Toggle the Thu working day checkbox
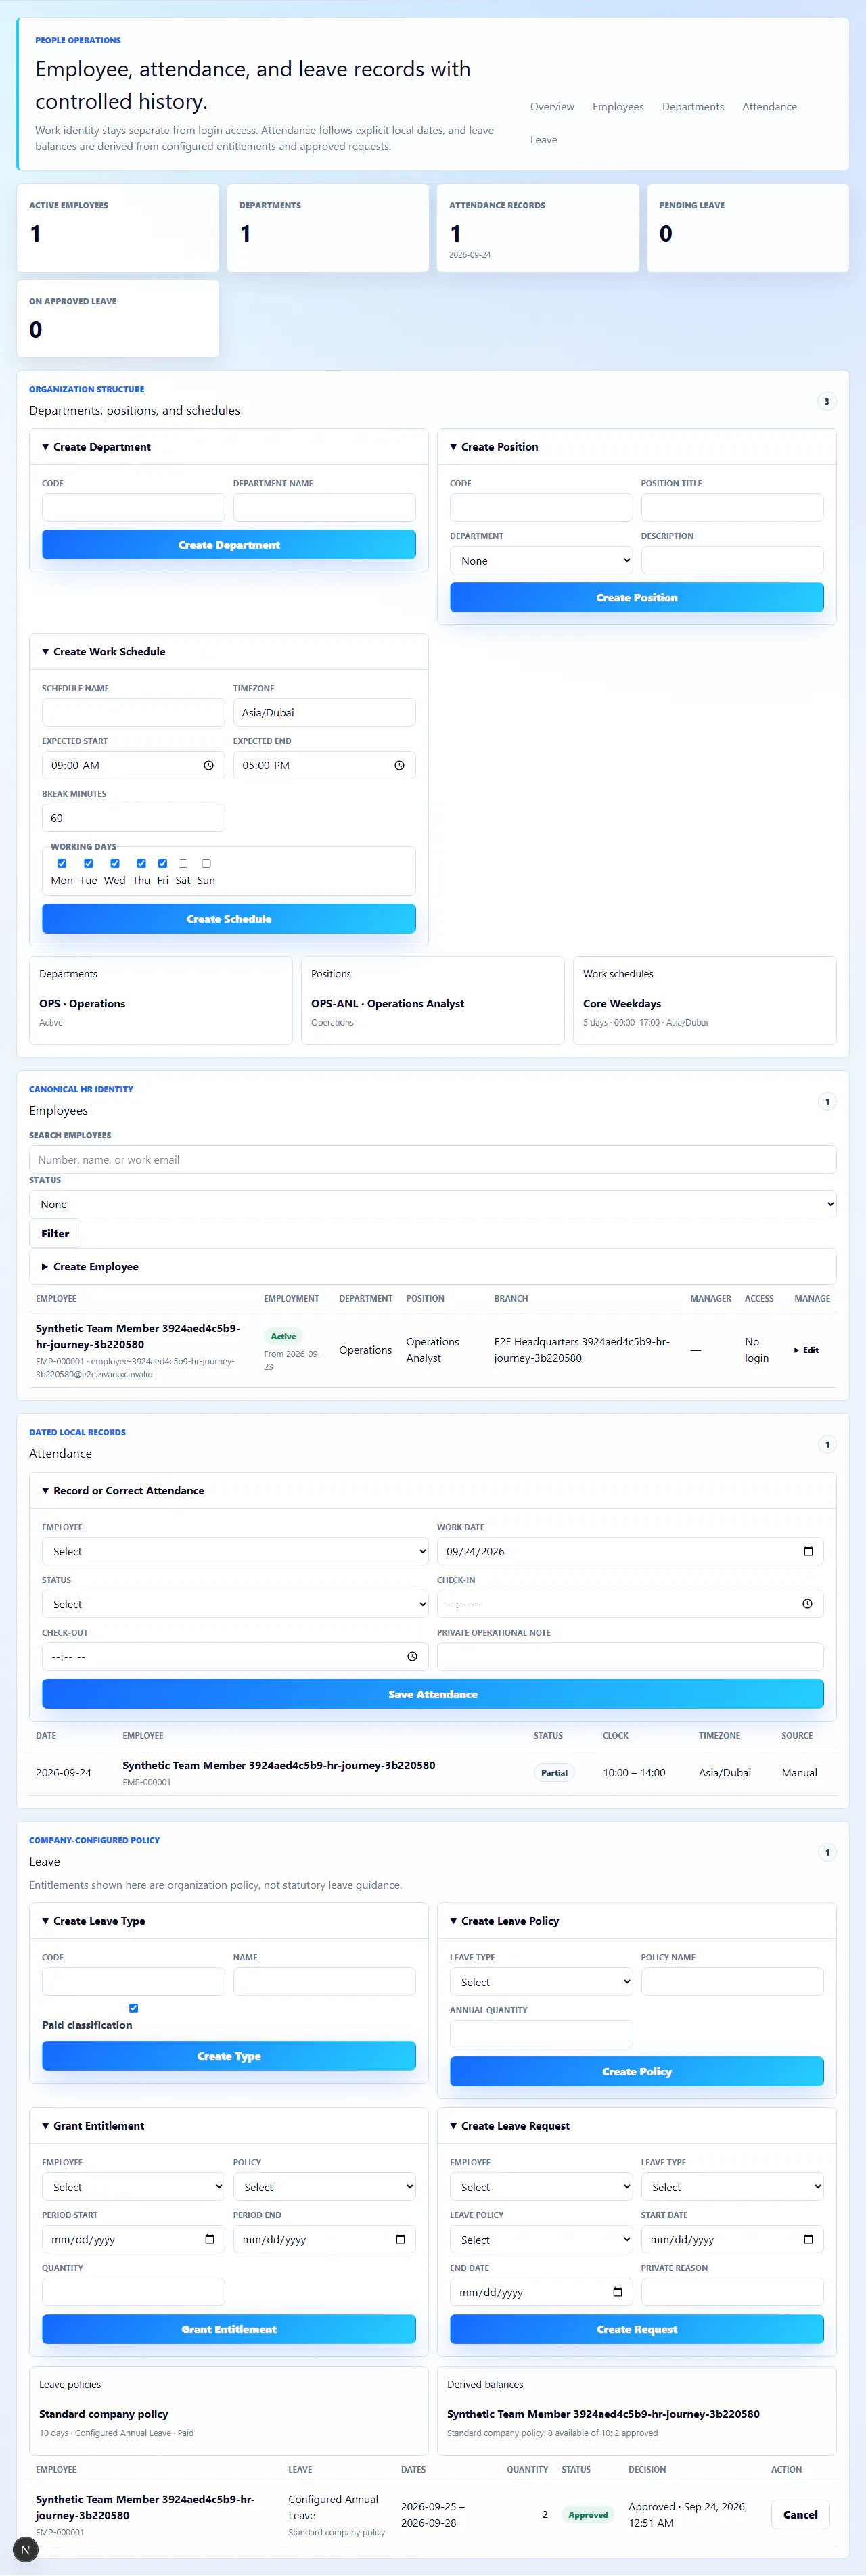This screenshot has height=2576, width=866. point(141,863)
